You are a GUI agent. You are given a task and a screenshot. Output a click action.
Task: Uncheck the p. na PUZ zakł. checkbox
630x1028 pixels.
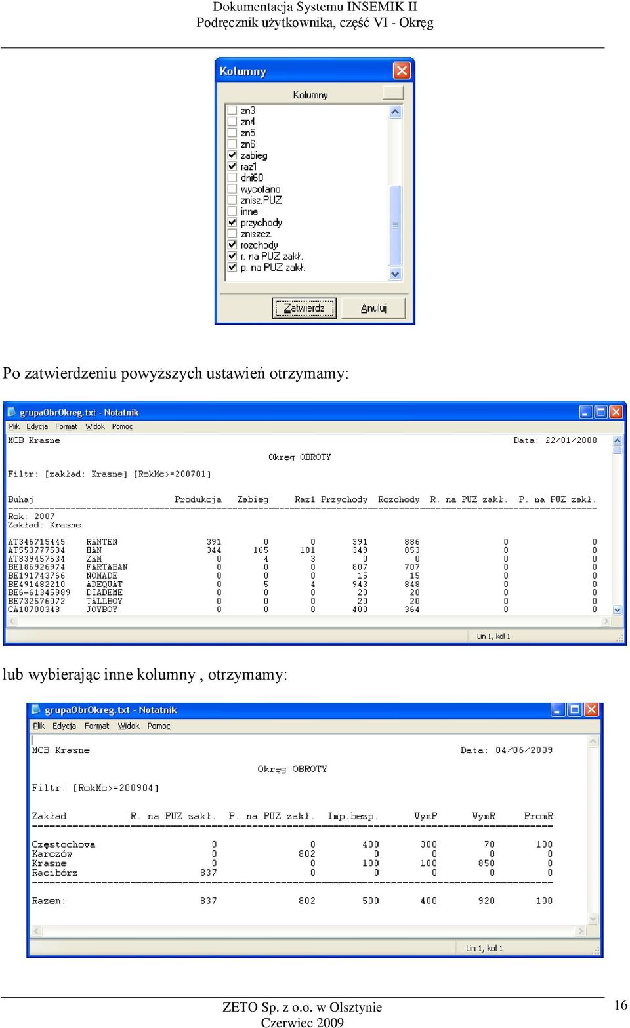click(x=232, y=267)
